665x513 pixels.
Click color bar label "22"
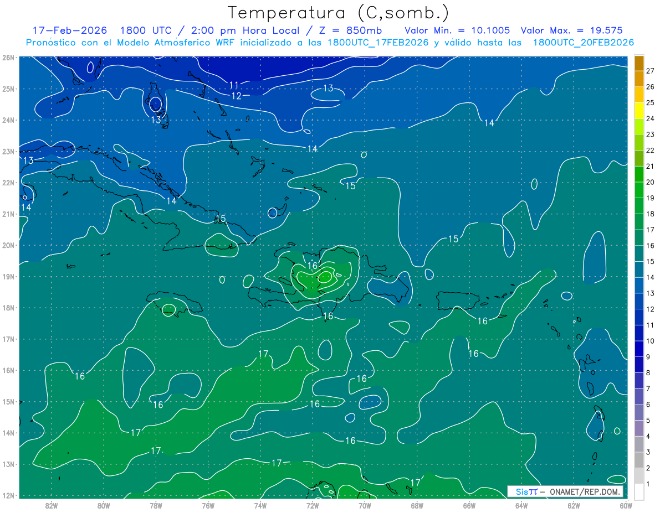tap(650, 151)
